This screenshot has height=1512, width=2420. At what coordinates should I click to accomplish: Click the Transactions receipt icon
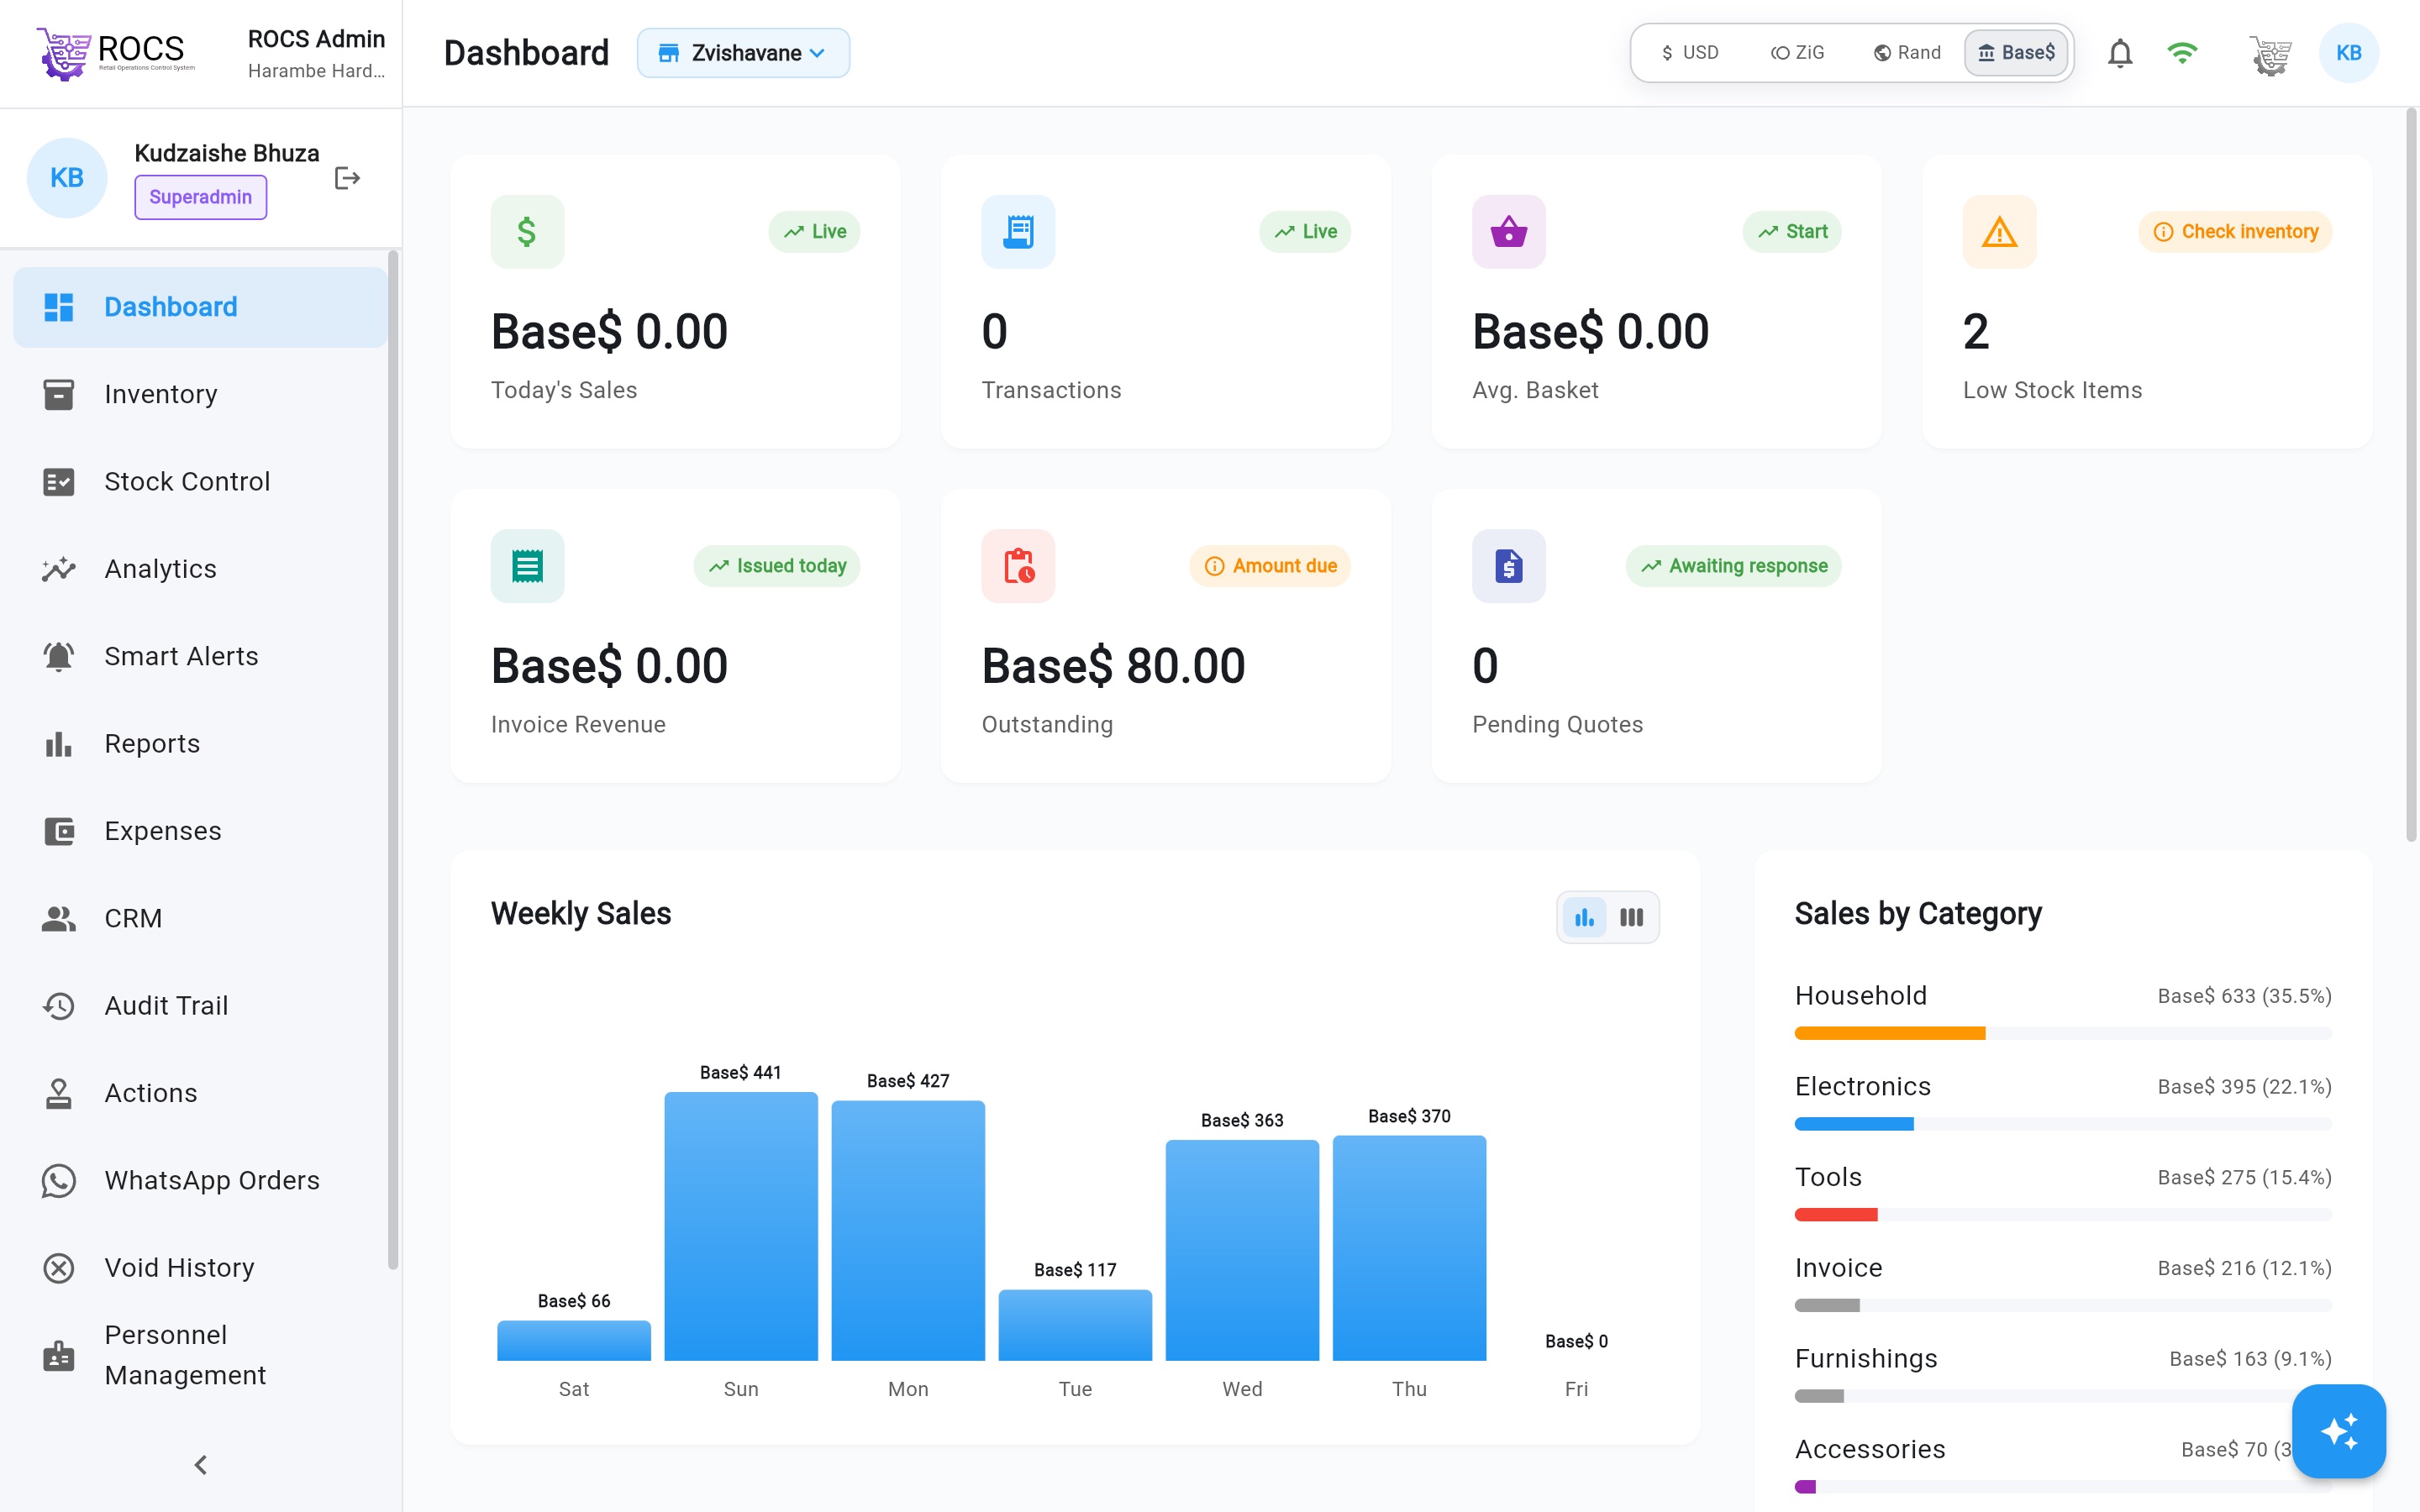click(x=1018, y=231)
